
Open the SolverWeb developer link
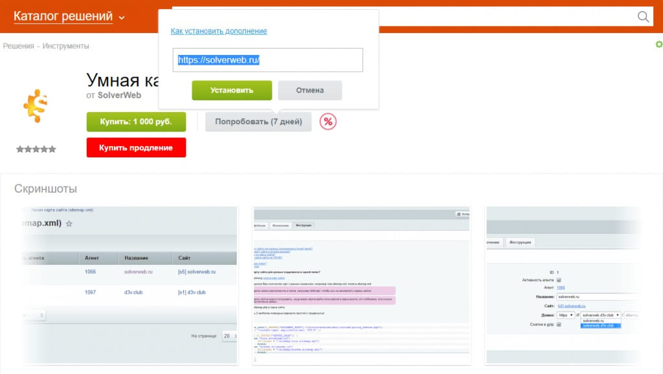pyautogui.click(x=118, y=94)
